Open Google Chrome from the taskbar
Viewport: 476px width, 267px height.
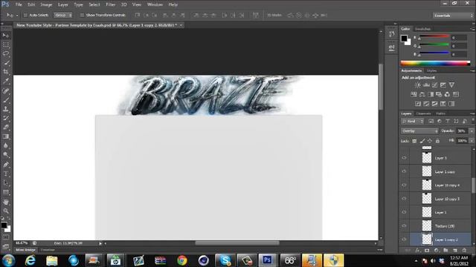pos(182,260)
